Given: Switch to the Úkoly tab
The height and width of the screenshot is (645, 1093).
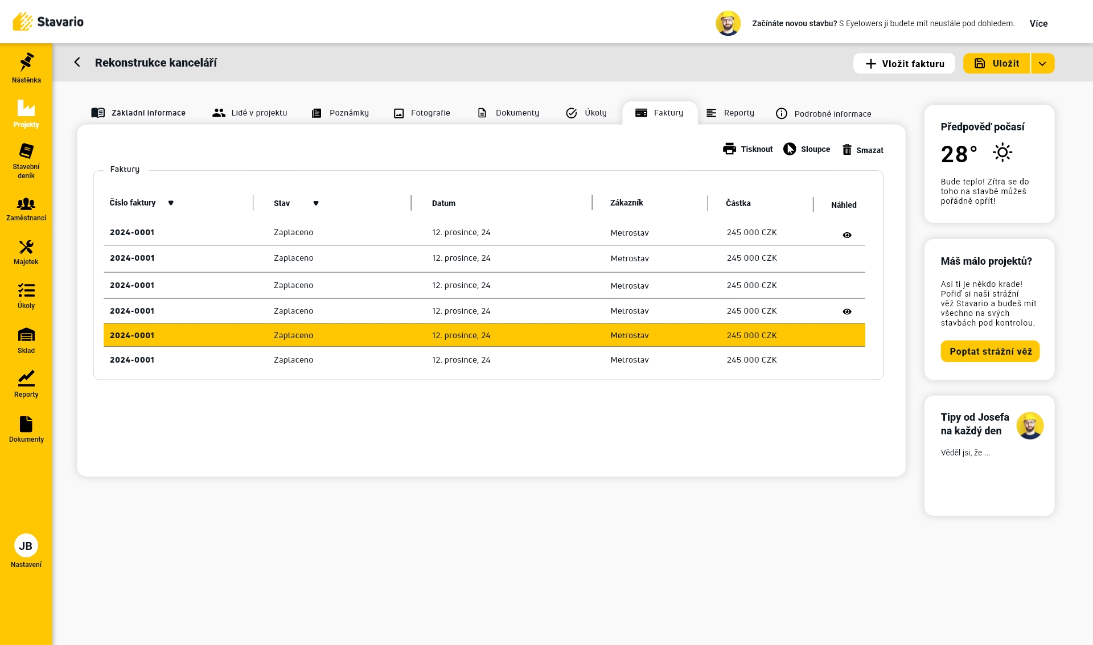Looking at the screenshot, I should tap(586, 113).
